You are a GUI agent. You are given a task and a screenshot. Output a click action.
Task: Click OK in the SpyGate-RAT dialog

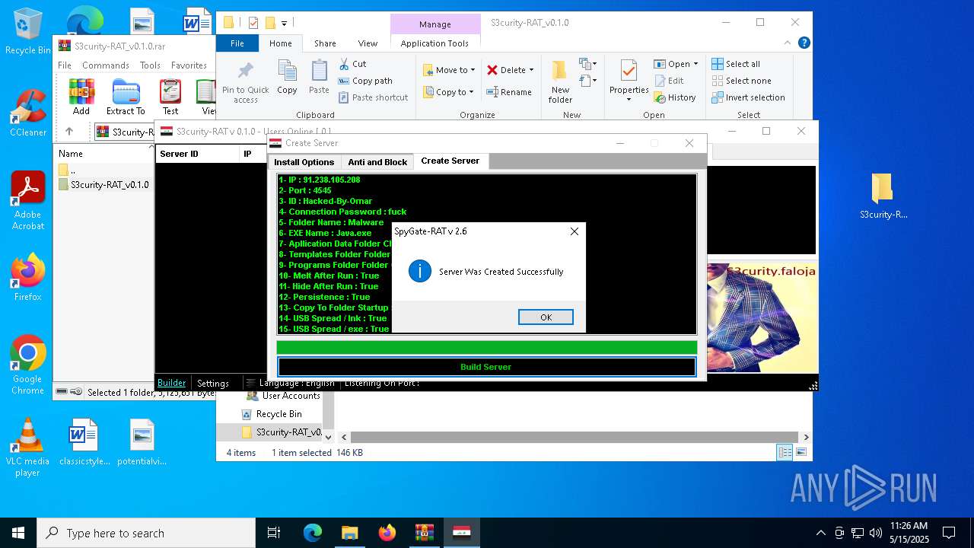pos(546,317)
